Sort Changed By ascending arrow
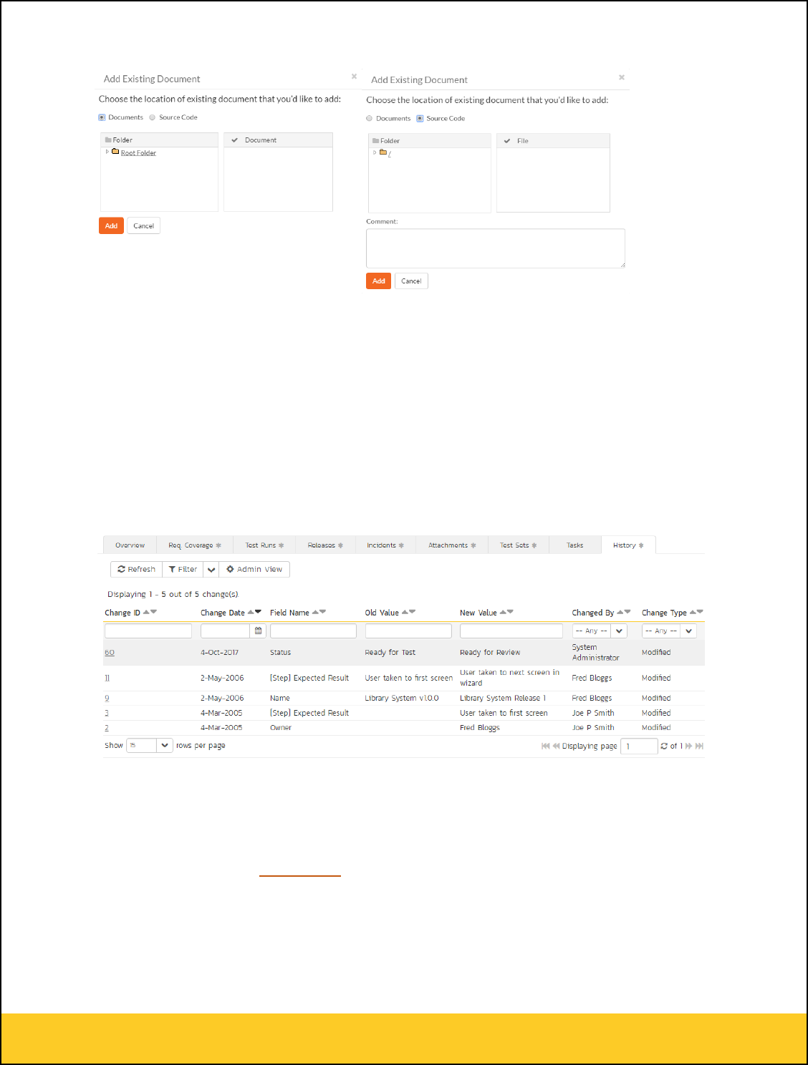 620,612
